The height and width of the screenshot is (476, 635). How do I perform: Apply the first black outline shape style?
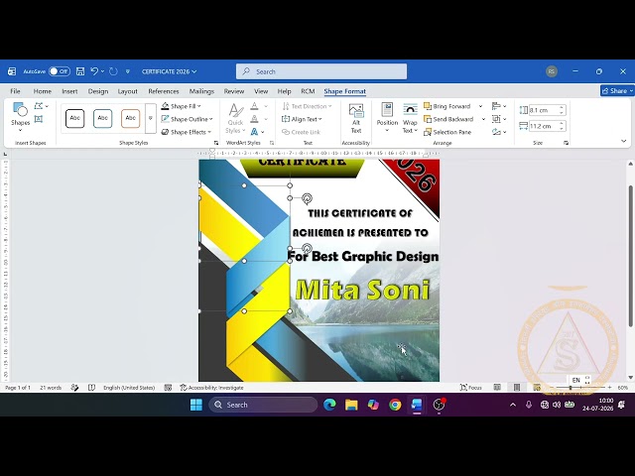(x=75, y=118)
